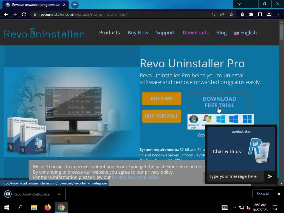The image size is (284, 213).
Task: Click the browser back arrow
Action: (6, 14)
